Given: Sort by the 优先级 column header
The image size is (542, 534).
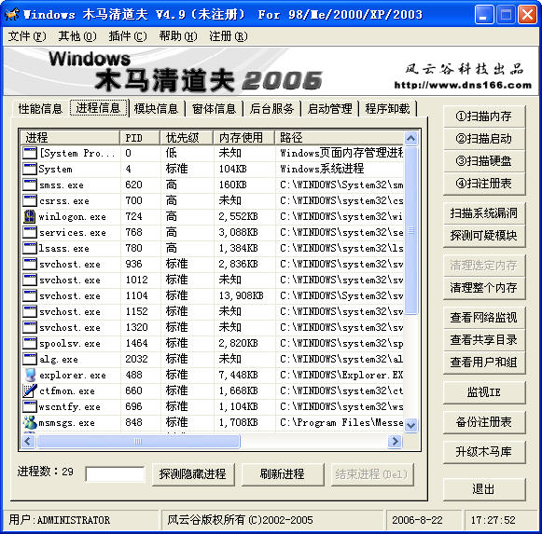Looking at the screenshot, I should [x=187, y=138].
